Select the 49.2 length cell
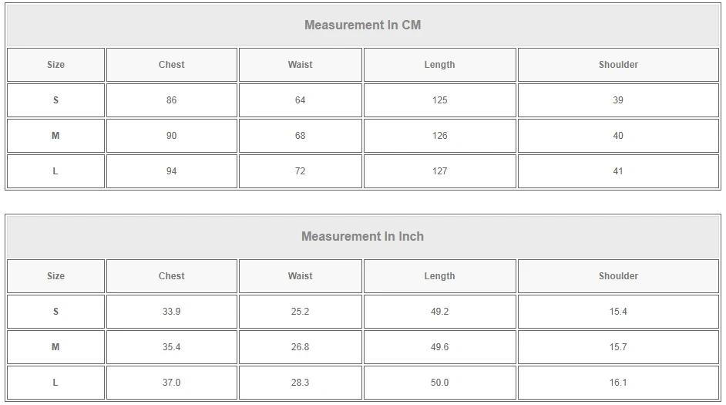The image size is (726, 405). pyautogui.click(x=439, y=312)
